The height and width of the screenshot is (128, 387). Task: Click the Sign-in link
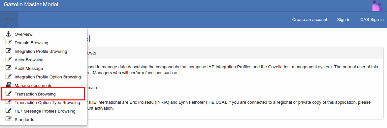(x=344, y=20)
